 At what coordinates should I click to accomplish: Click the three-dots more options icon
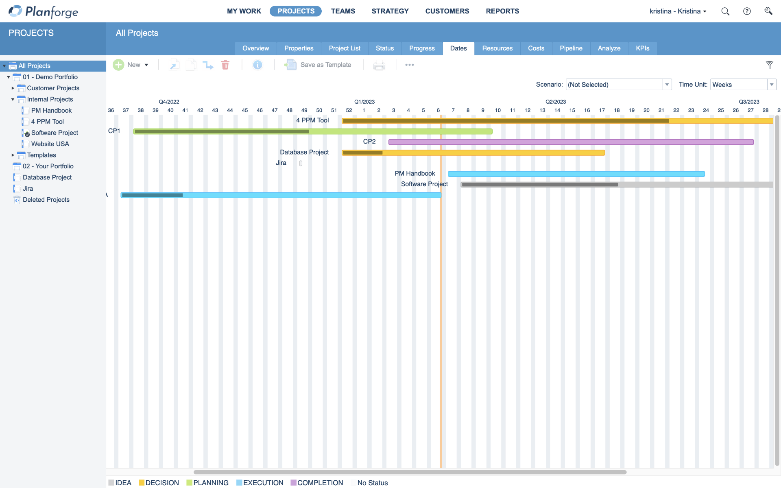click(x=409, y=65)
